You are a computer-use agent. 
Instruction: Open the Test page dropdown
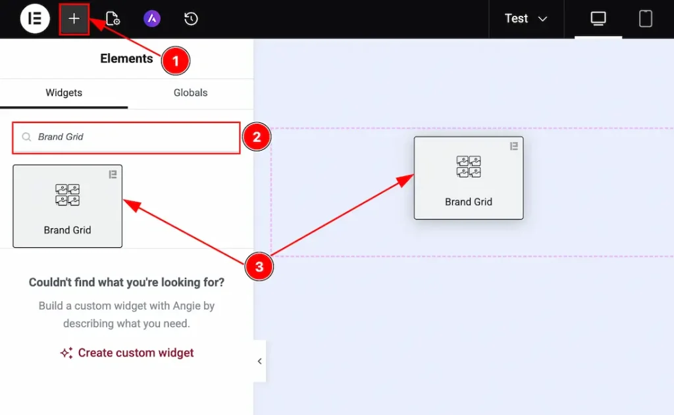point(526,18)
